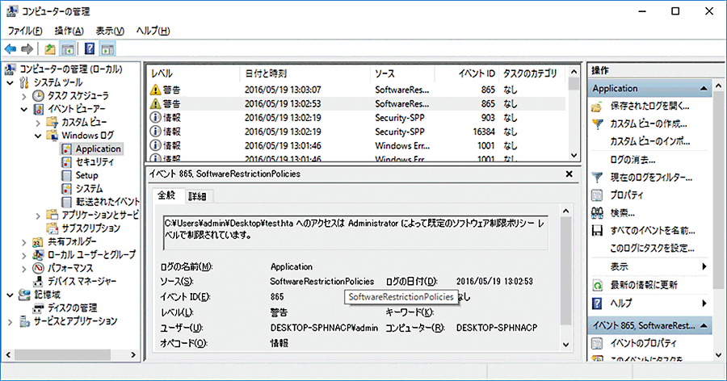
Task: Click the binoculars search icon in actions
Action: tap(598, 213)
